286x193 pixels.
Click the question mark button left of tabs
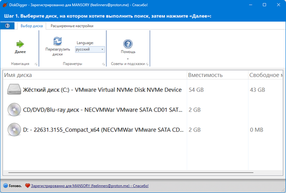click(7, 26)
